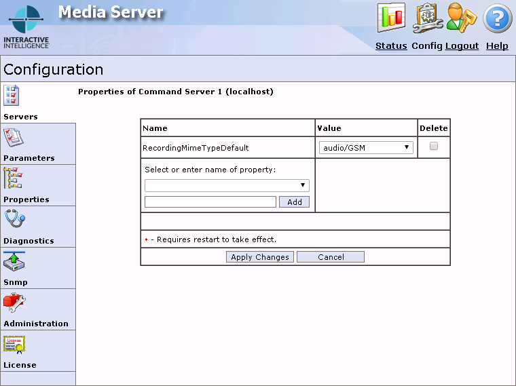Screen dimensions: 516x386
Task: Open Parameters sidebar icon
Action: [x=14, y=138]
